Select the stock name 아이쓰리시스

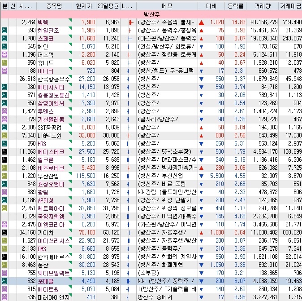[x=53, y=241]
